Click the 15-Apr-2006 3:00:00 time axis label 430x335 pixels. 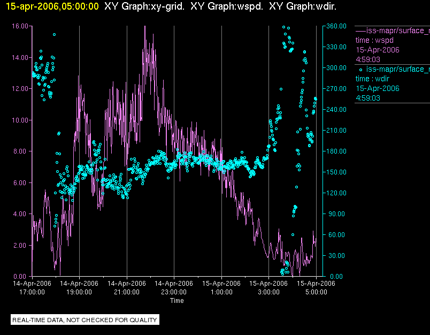[x=268, y=287]
